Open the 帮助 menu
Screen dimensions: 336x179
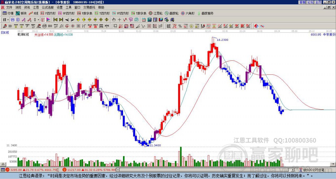101,8
